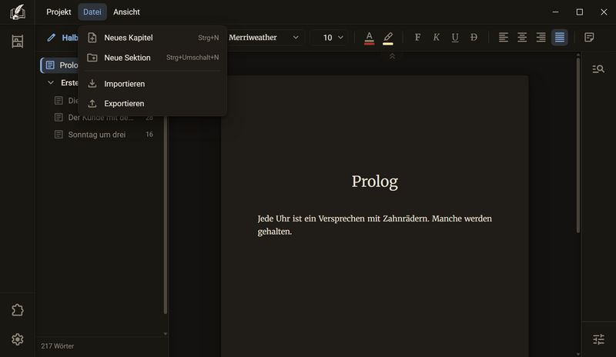Open settings gear in left sidebar

coord(17,339)
